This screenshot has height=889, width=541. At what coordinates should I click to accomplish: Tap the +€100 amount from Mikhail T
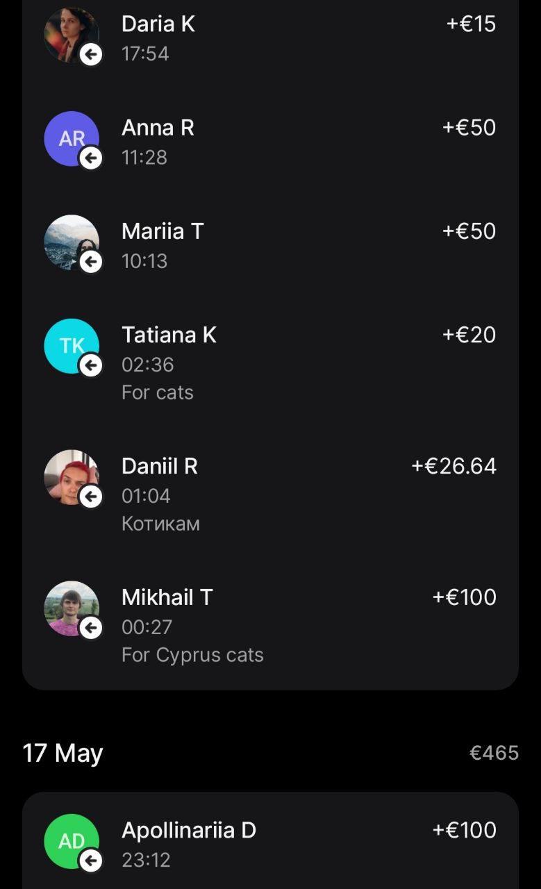click(464, 597)
